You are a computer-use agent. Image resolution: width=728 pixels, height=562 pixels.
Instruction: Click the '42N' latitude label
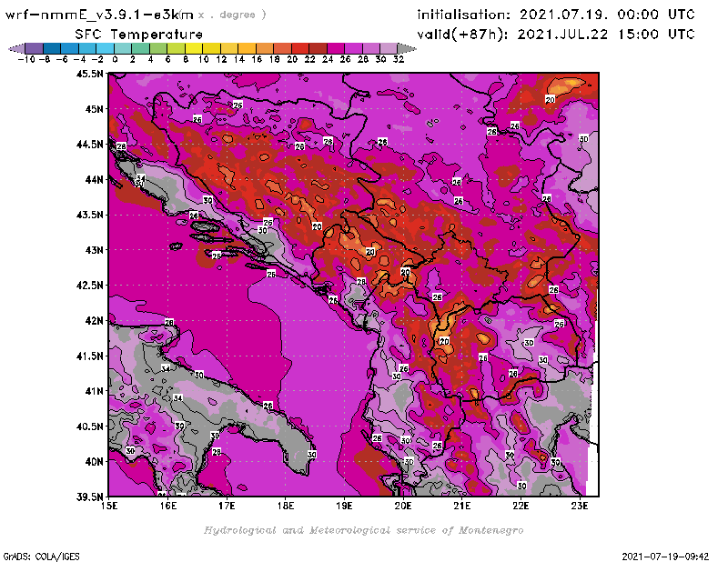tap(94, 321)
